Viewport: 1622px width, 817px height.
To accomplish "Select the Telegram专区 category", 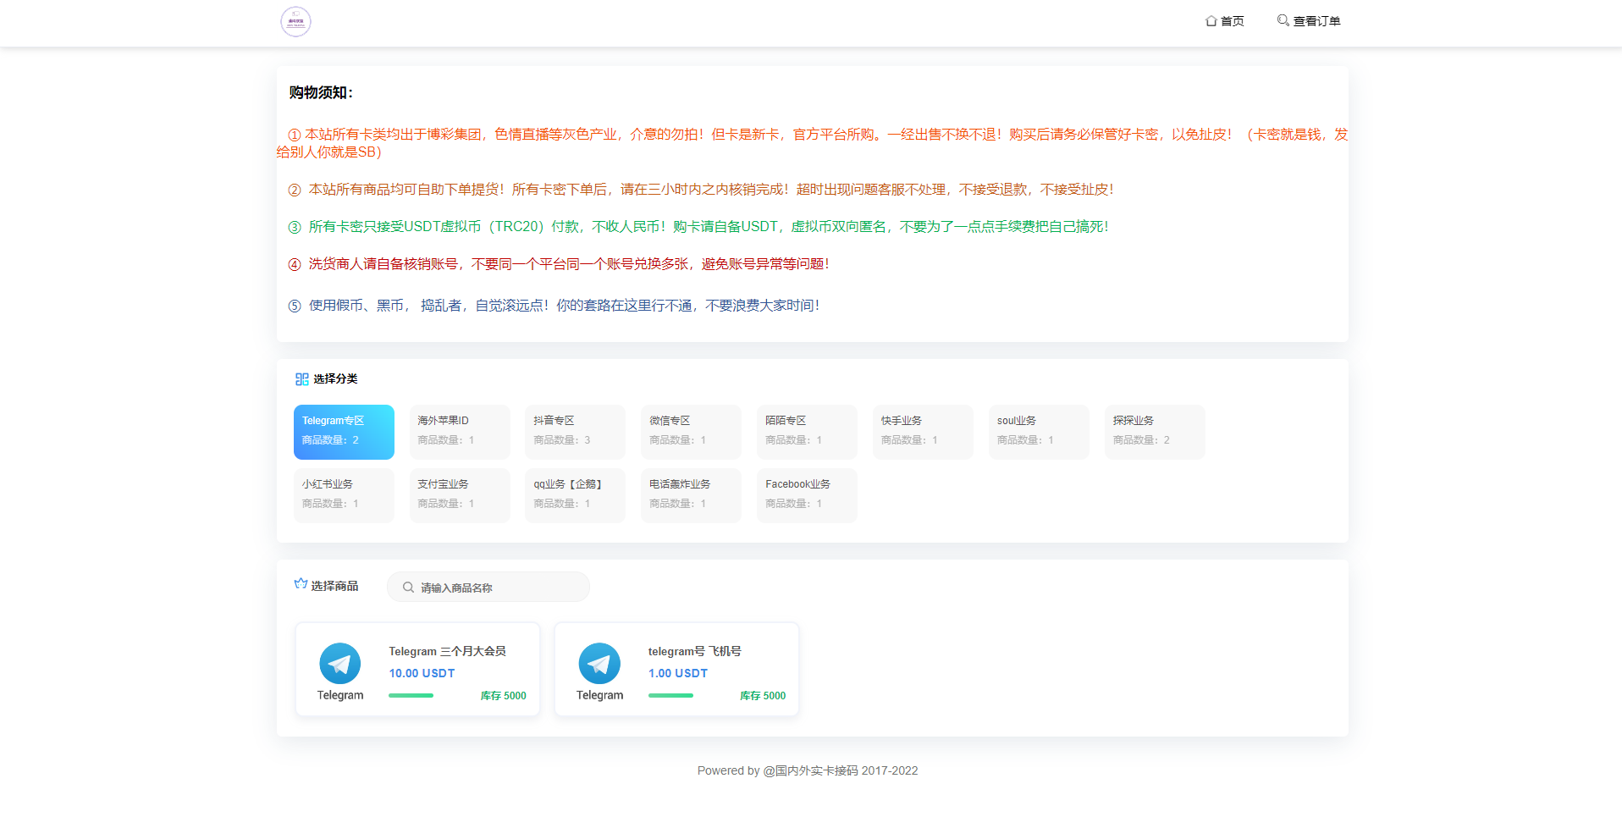I will 344,432.
